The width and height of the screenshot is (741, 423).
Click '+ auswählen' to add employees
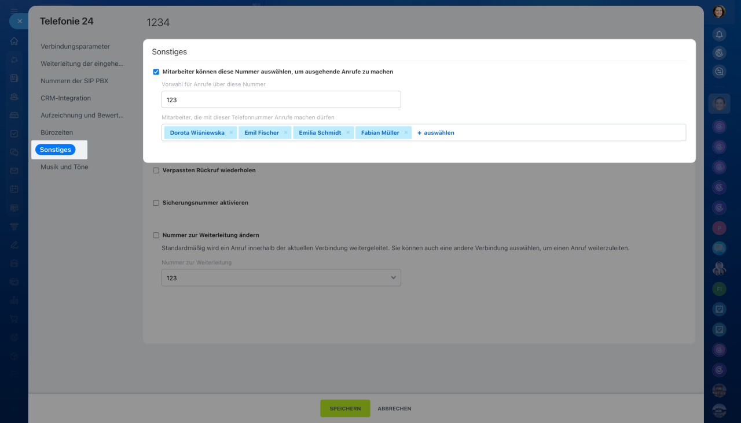436,133
